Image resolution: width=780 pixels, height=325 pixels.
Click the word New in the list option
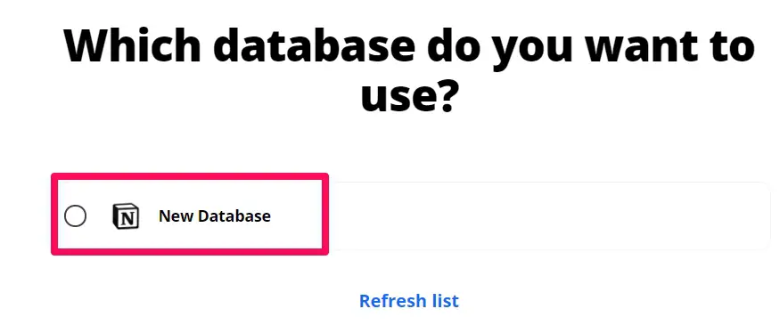point(176,216)
